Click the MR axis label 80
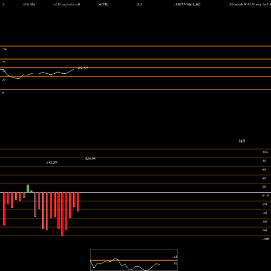Viewport: 271px width, 271px height. pos(264,161)
